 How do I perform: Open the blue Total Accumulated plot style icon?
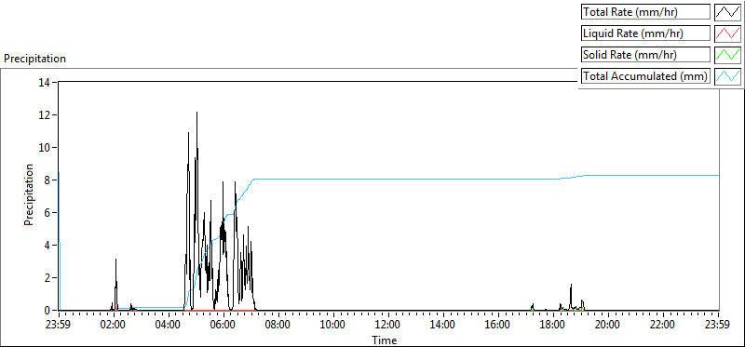[x=727, y=76]
